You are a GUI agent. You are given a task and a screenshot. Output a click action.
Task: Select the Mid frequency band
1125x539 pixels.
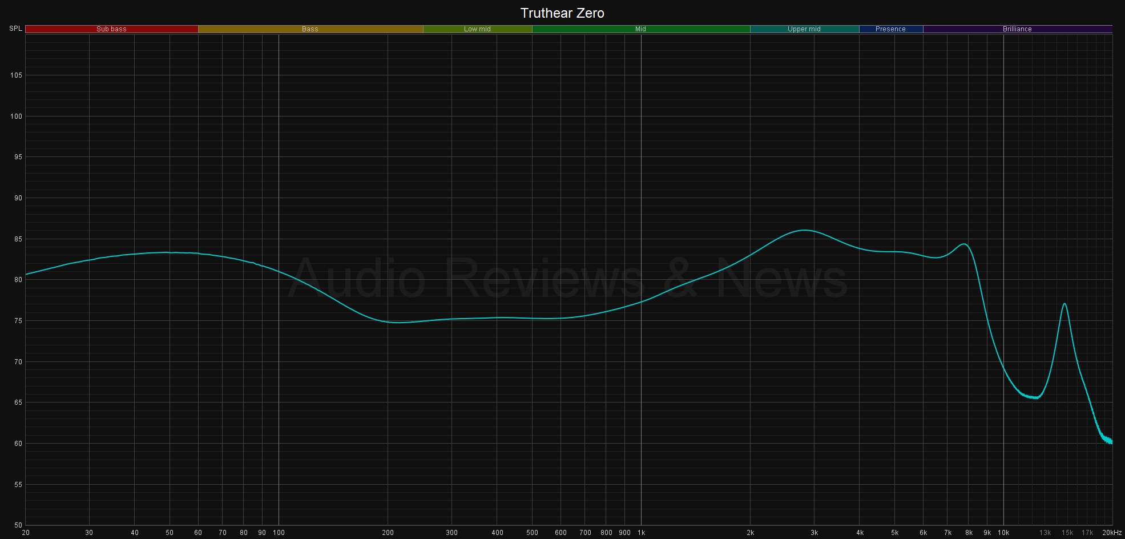[640, 29]
